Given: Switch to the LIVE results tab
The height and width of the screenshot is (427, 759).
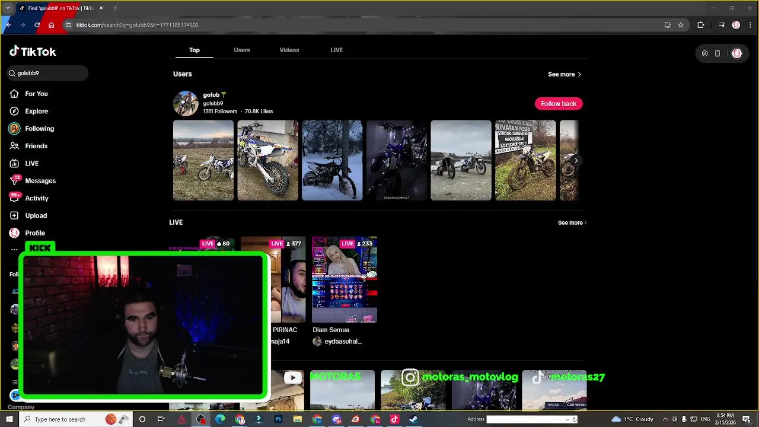Looking at the screenshot, I should (337, 50).
